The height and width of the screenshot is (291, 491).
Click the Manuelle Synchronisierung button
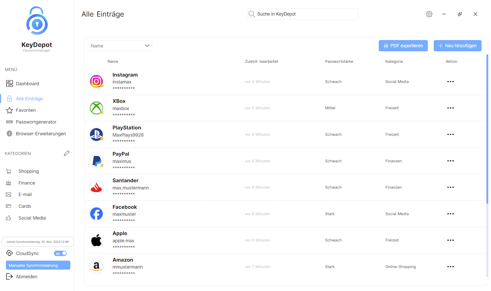38,265
